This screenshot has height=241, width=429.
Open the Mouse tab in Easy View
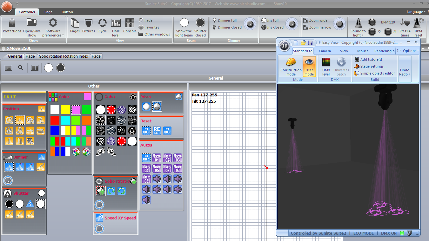tap(363, 51)
